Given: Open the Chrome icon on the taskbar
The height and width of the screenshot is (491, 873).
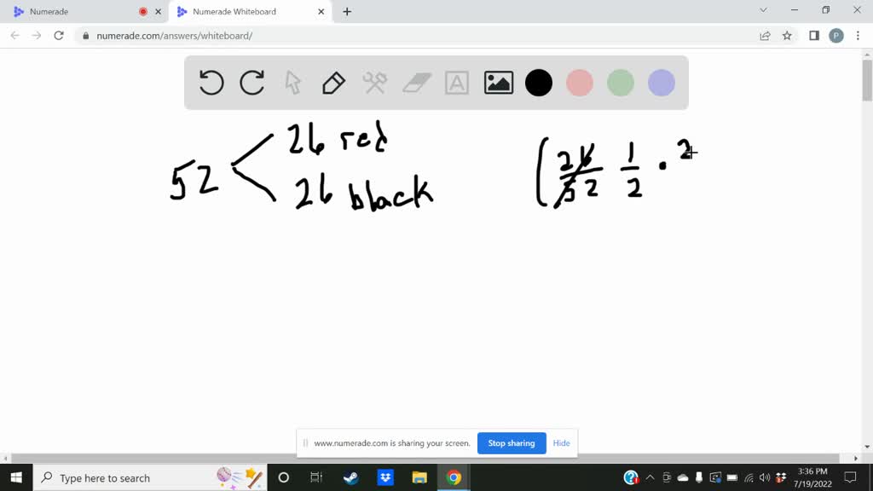Looking at the screenshot, I should [x=453, y=477].
